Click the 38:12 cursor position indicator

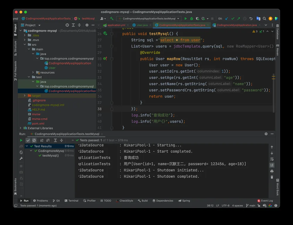tap(210, 205)
